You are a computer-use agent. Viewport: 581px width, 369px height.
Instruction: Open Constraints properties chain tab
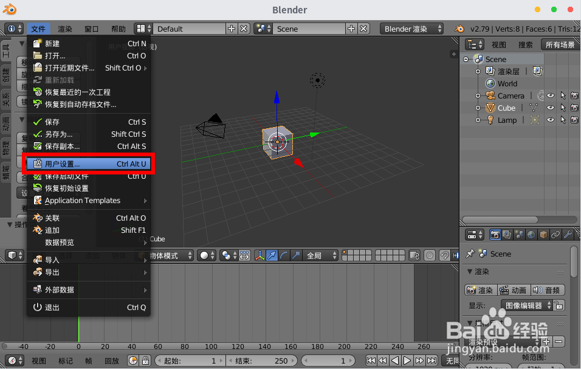pyautogui.click(x=555, y=235)
